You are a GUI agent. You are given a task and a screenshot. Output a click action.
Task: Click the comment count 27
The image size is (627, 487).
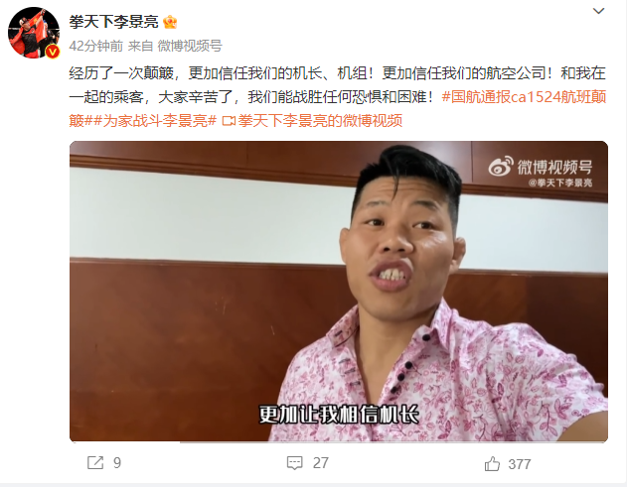tap(321, 463)
